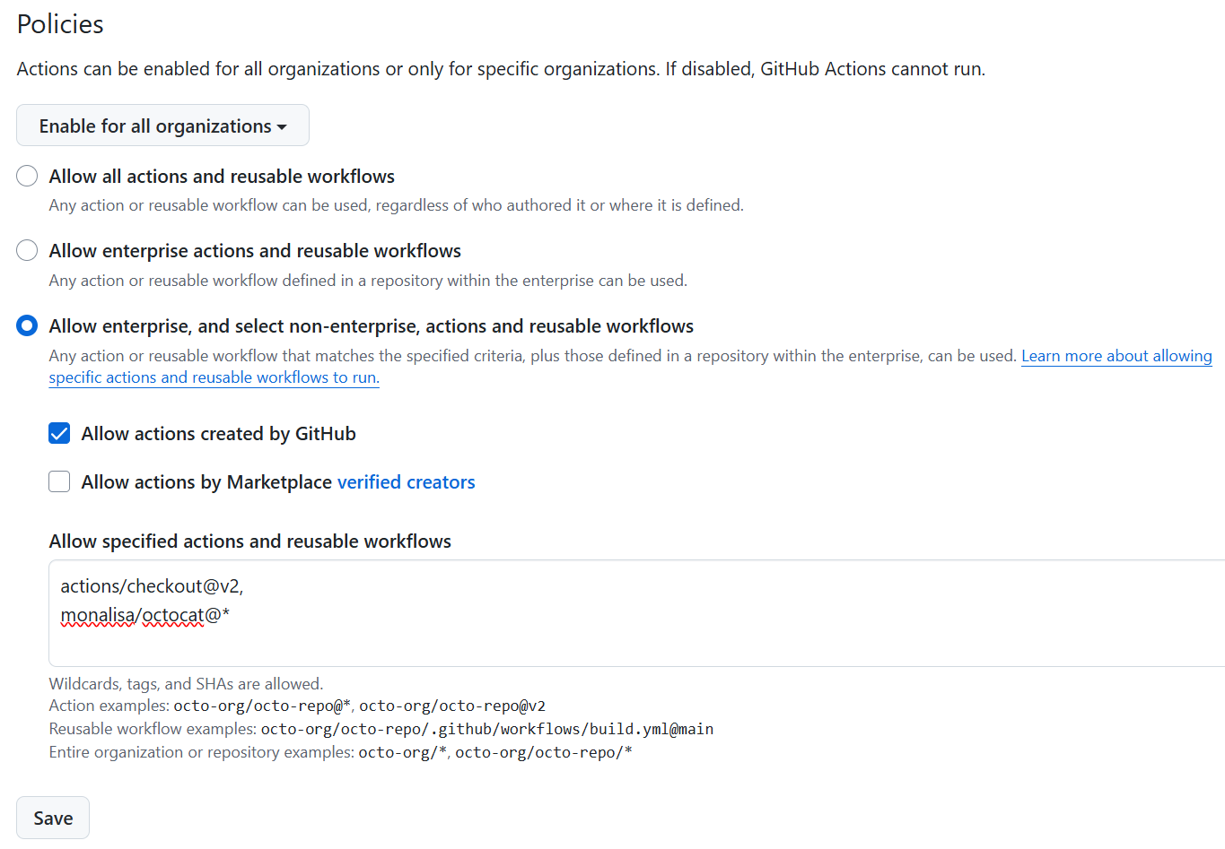Choose "Allow enterprise actions and reusable workflows"
The image size is (1225, 849).
point(26,250)
